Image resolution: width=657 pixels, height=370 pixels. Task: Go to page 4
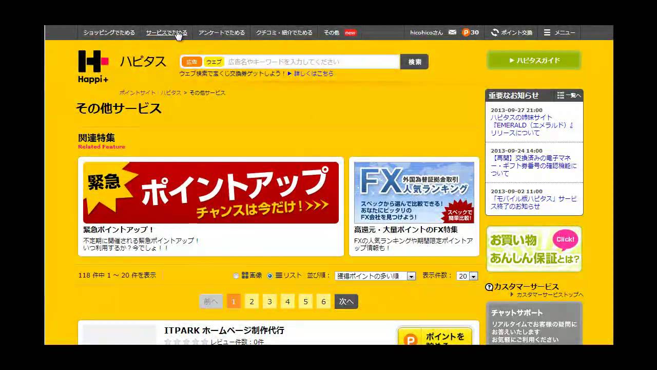tap(287, 302)
